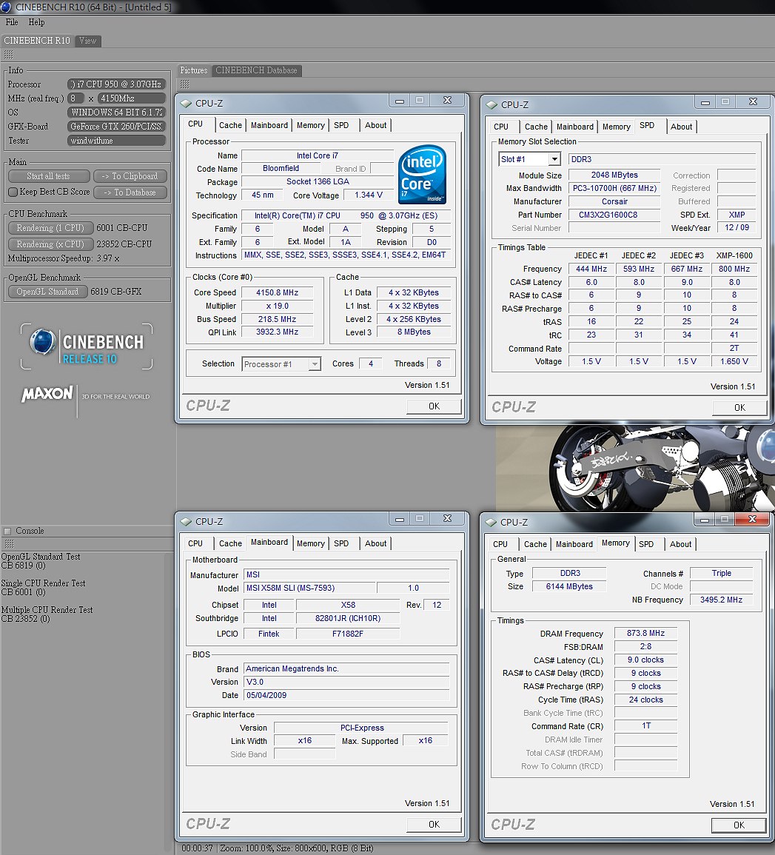Viewport: 775px width, 855px height.
Task: Open the File menu
Action: (x=12, y=22)
